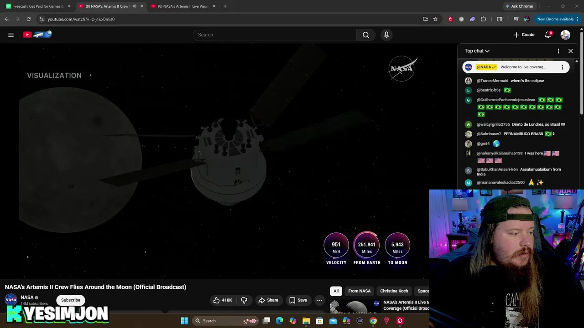
Task: Click @TranceMermaid chat username
Action: (x=492, y=81)
